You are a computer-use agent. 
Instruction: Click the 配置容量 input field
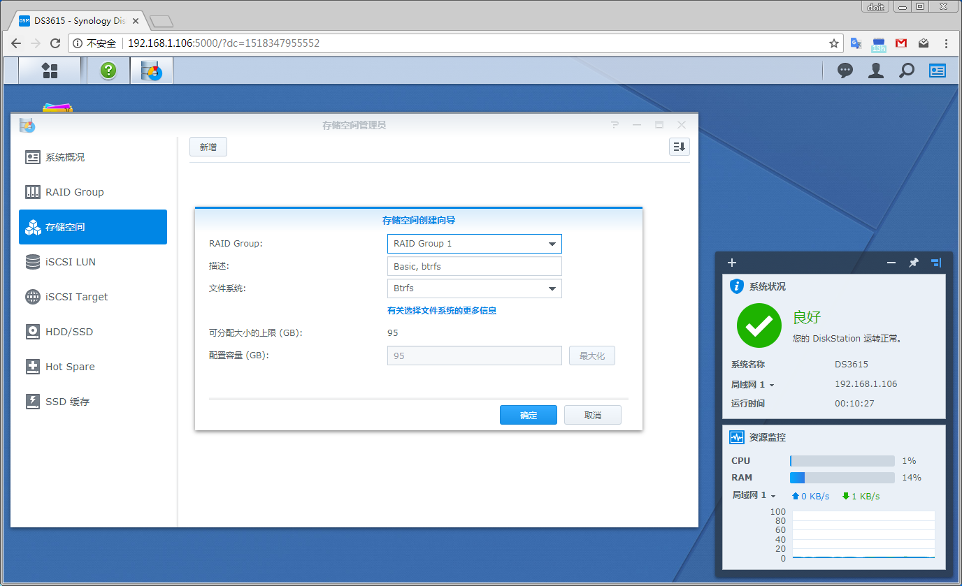pyautogui.click(x=474, y=356)
